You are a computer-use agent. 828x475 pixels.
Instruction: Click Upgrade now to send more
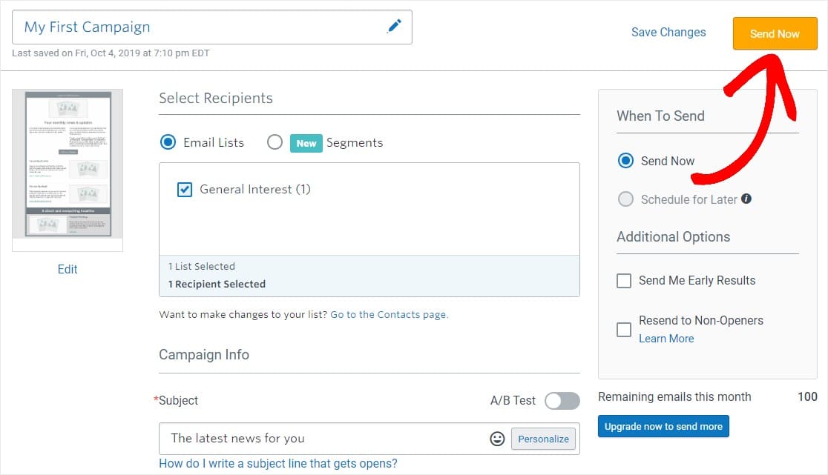[663, 426]
